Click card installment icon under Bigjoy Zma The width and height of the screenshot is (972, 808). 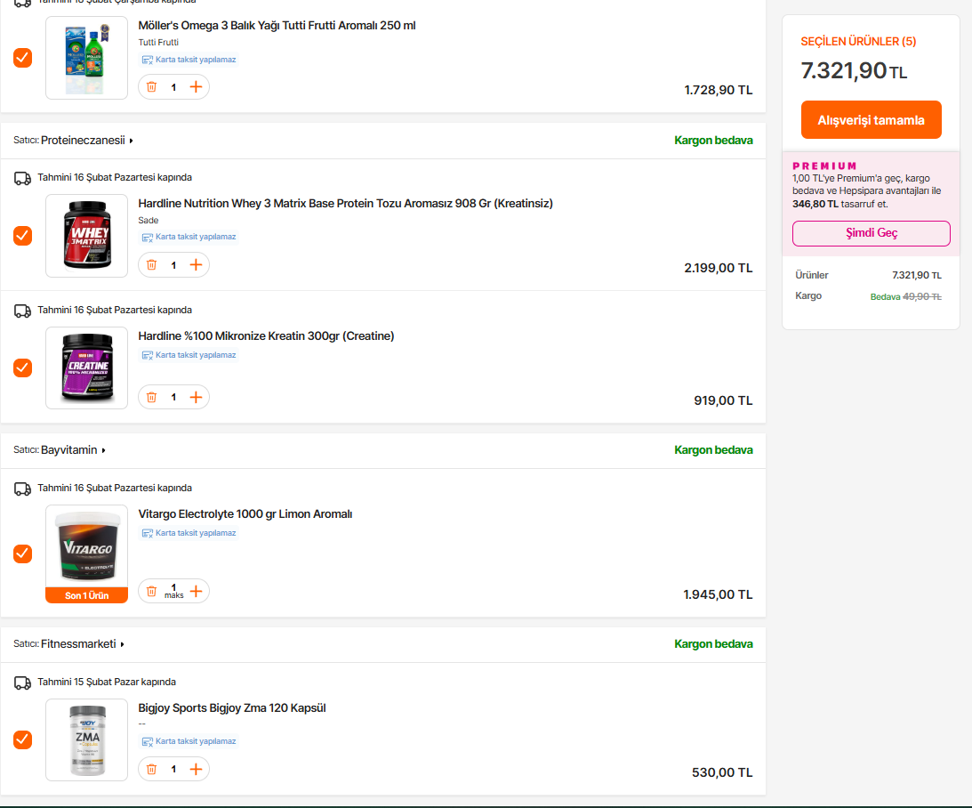coord(147,741)
